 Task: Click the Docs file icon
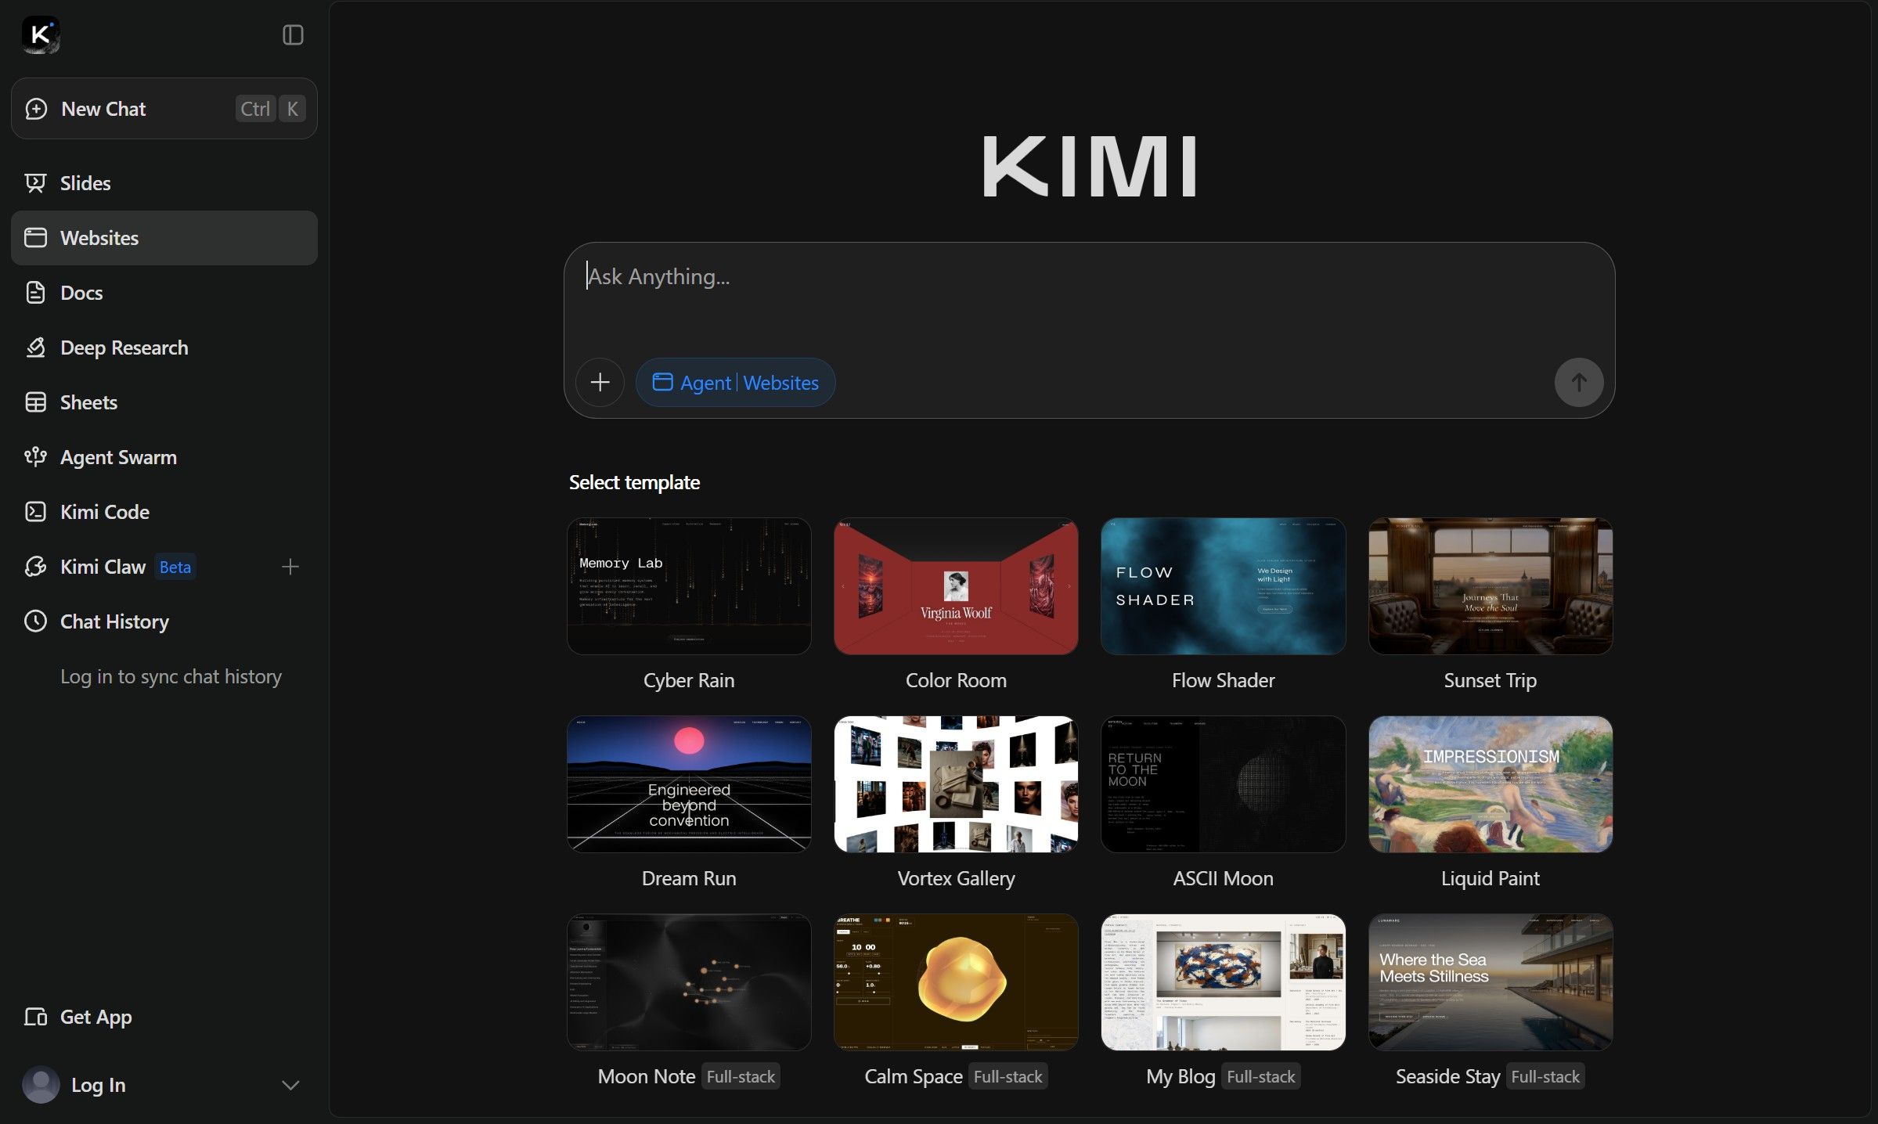35,293
